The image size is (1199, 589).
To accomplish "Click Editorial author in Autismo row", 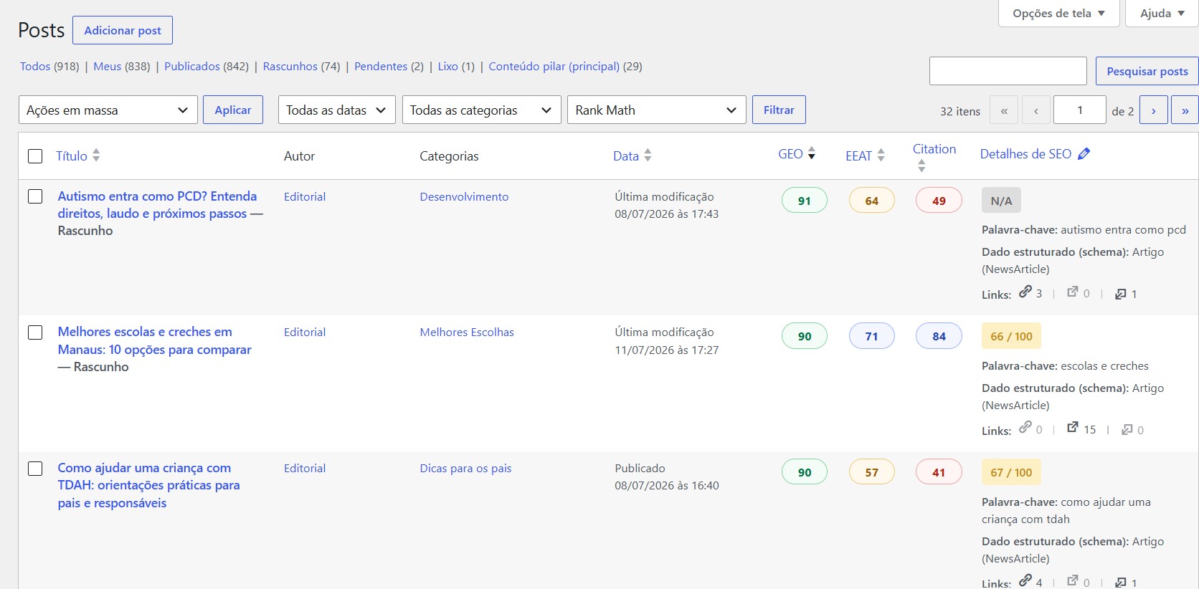I will click(305, 196).
